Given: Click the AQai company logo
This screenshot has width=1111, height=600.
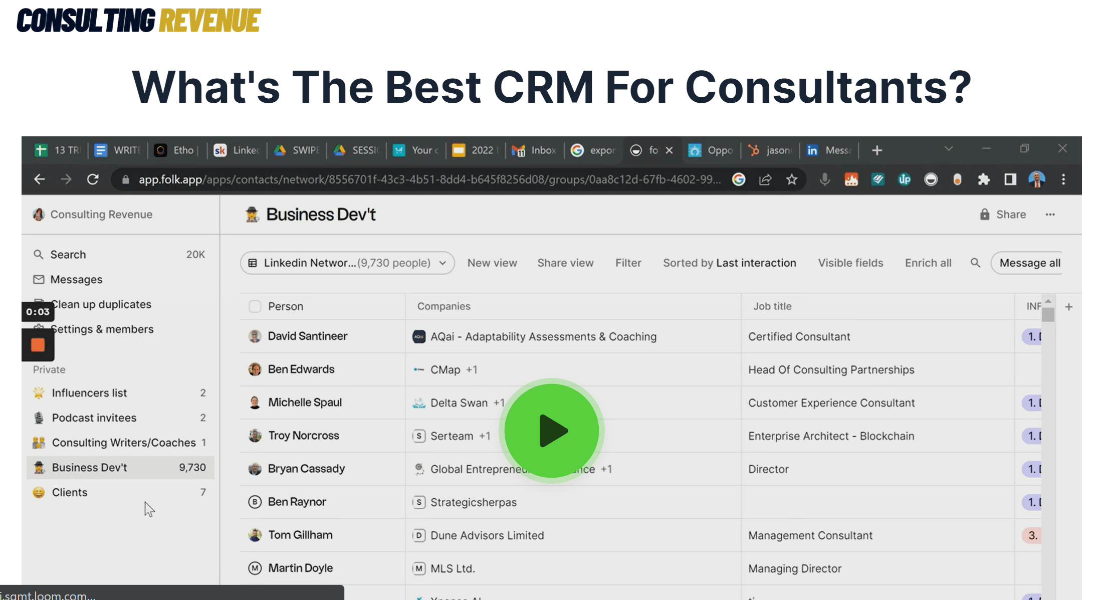Looking at the screenshot, I should (x=419, y=336).
